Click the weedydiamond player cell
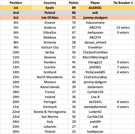The height and width of the screenshot is (134, 135). (x=95, y=107)
